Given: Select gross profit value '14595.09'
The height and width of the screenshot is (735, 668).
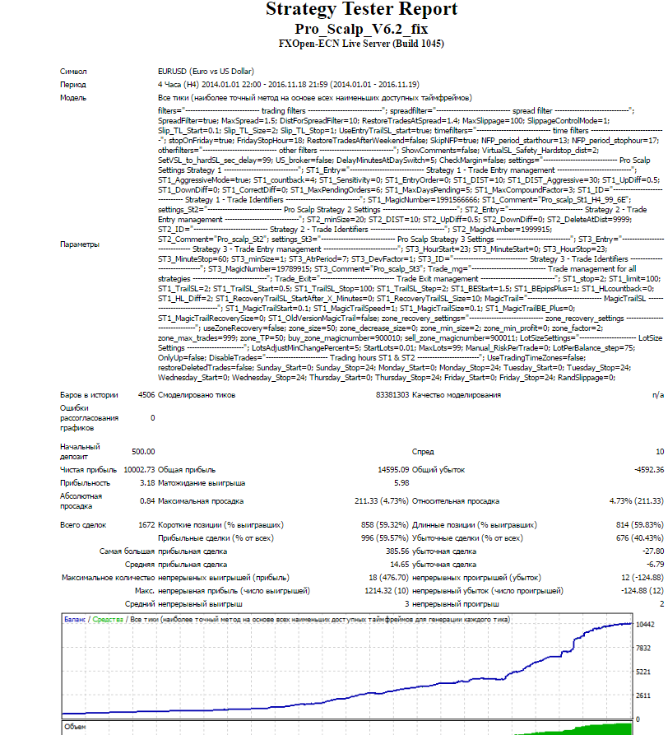Looking at the screenshot, I should [393, 470].
